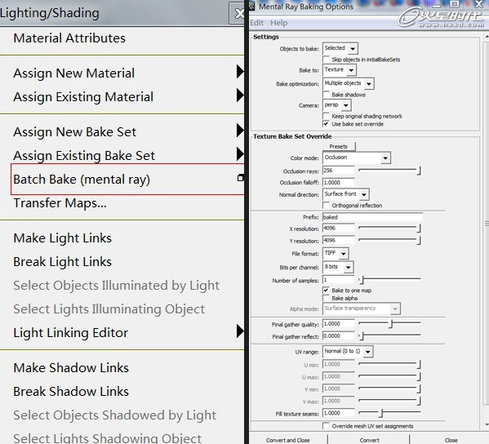
Task: Toggle Skip objects in initialBakeSets checkbox
Action: coord(327,60)
